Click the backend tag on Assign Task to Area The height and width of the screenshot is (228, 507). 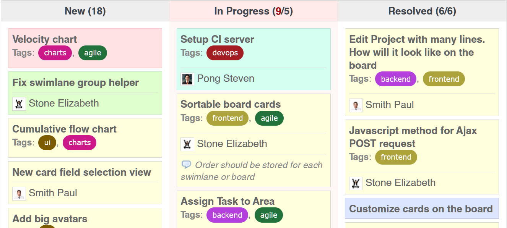click(x=227, y=215)
